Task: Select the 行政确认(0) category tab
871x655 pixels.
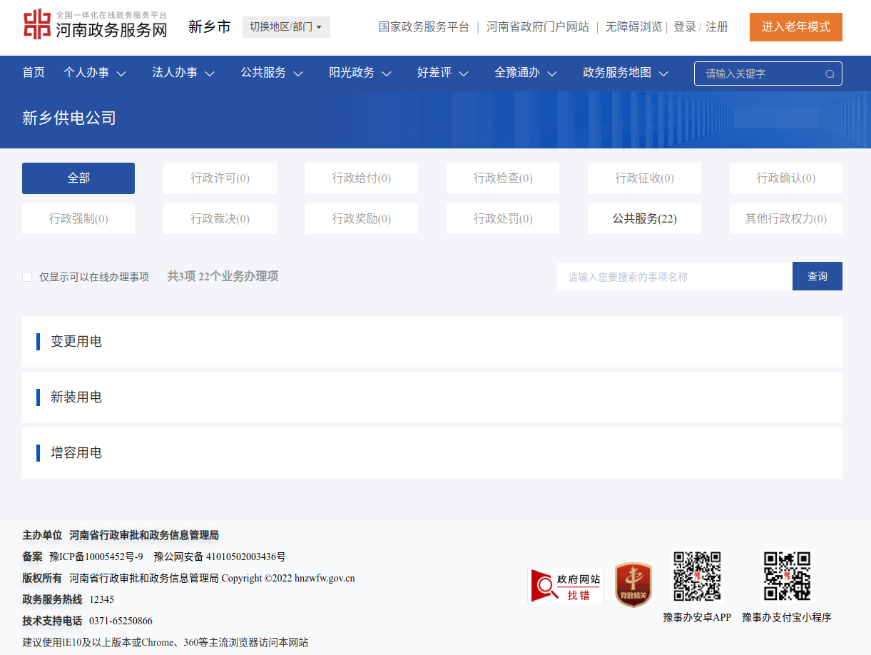Action: click(x=786, y=178)
